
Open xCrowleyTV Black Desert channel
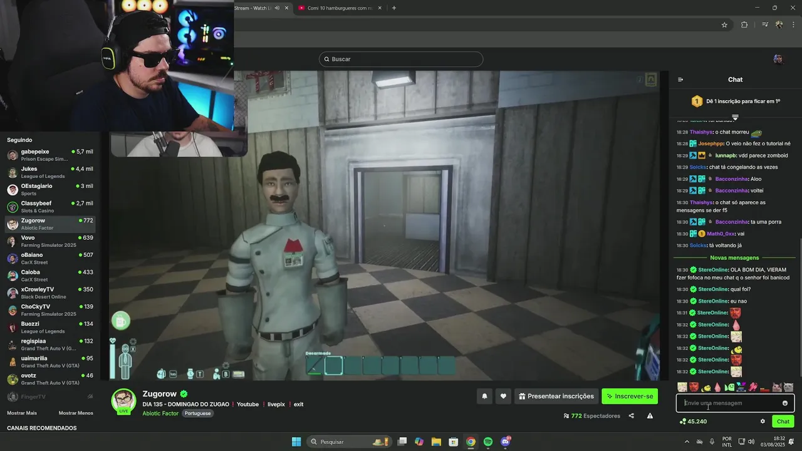click(50, 293)
